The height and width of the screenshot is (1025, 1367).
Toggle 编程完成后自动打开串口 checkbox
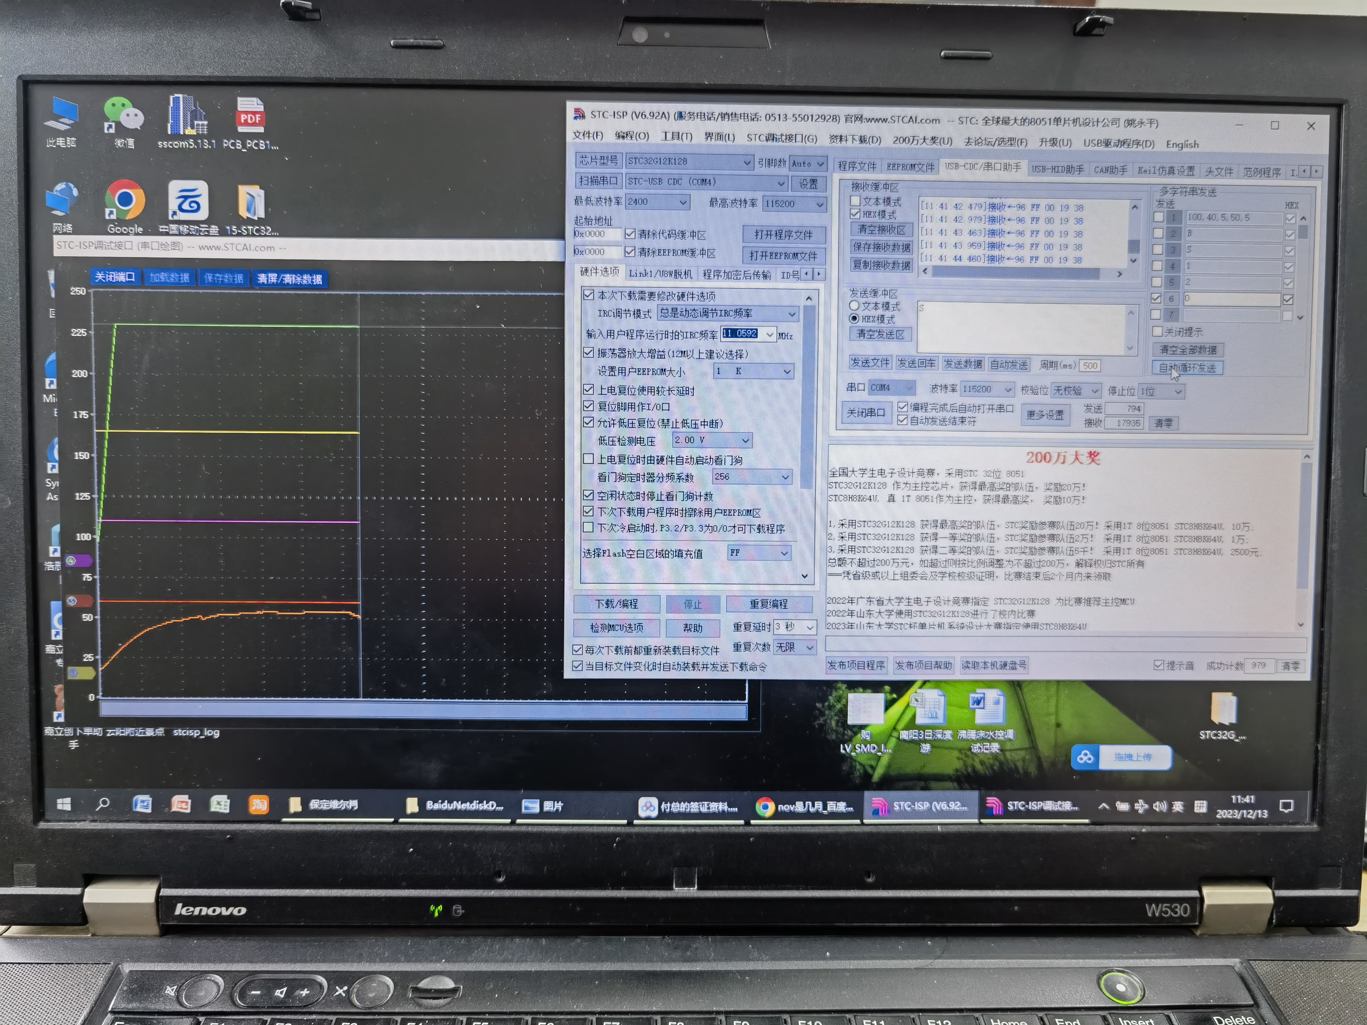pos(902,407)
